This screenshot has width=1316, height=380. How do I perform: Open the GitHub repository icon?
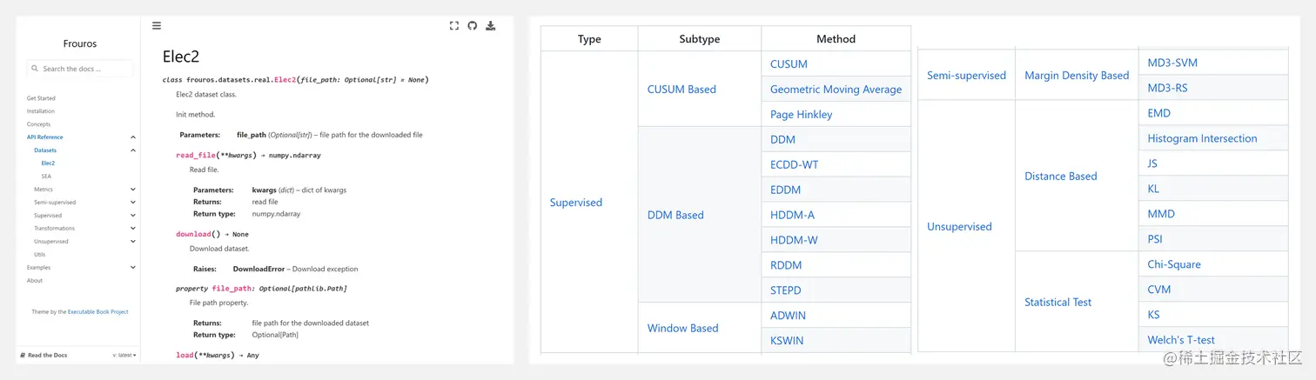[x=473, y=26]
